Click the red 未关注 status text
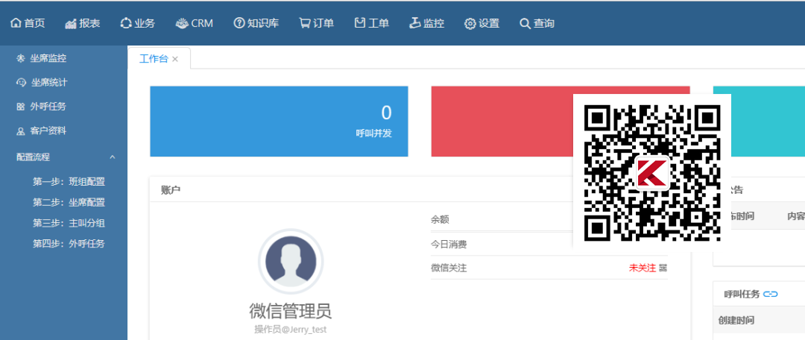The width and height of the screenshot is (805, 340). pyautogui.click(x=643, y=268)
